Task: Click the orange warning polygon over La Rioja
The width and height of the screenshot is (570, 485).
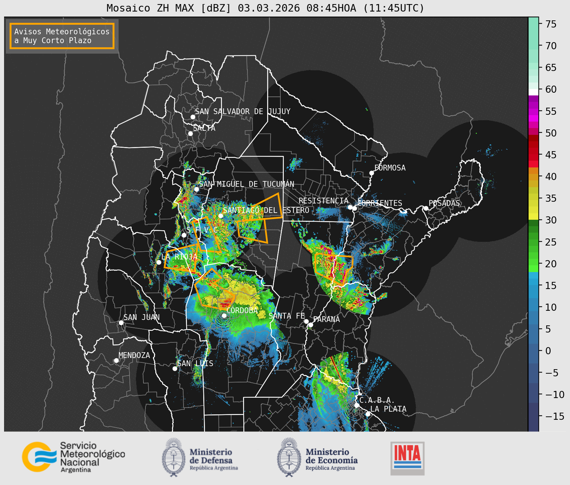Action: pyautogui.click(x=181, y=258)
